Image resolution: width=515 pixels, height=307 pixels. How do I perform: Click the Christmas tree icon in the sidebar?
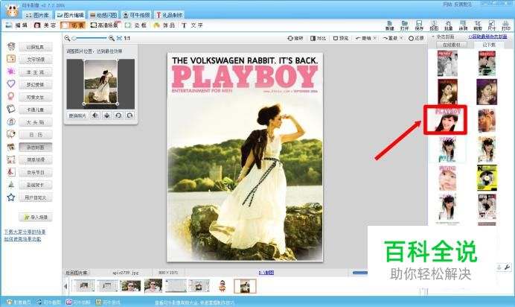pos(11,185)
